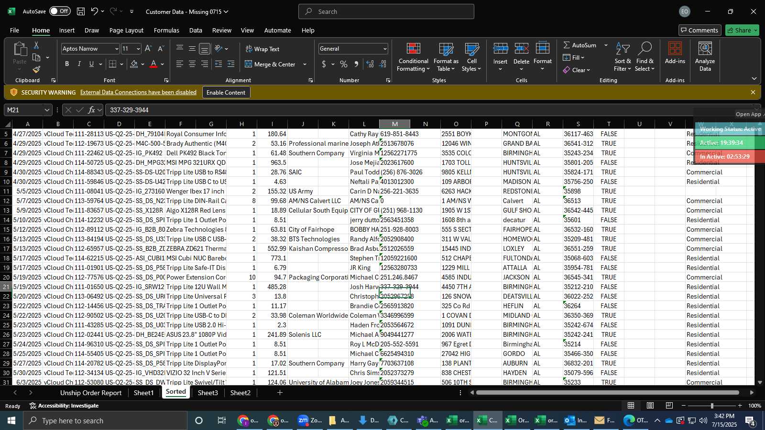Click the top Search box
This screenshot has height=430, width=765.
coord(386,11)
